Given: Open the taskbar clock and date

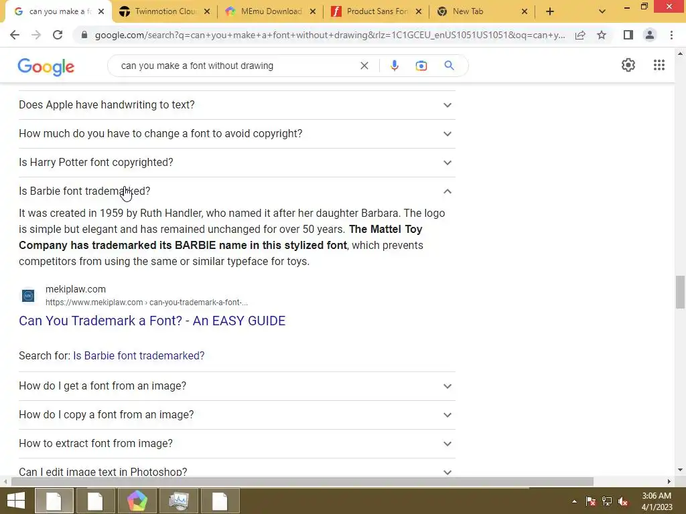Looking at the screenshot, I should click(x=657, y=501).
